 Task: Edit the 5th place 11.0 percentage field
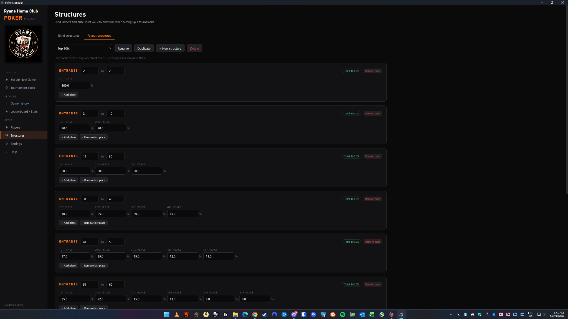(x=219, y=256)
